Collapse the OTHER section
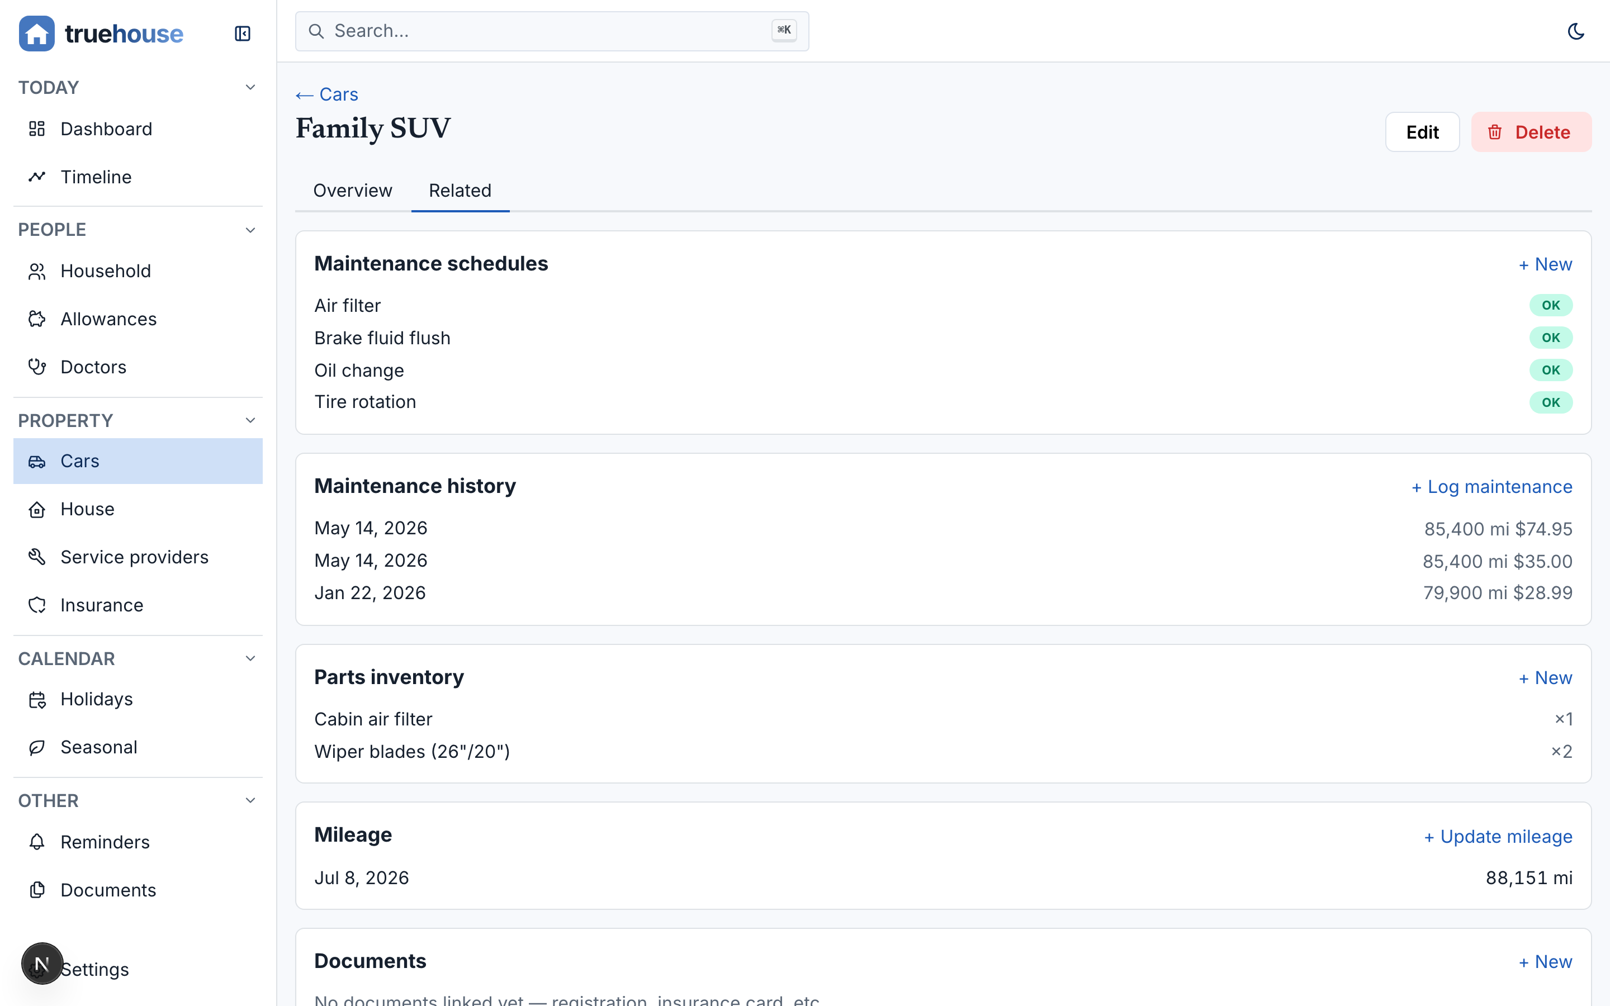Image resolution: width=1610 pixels, height=1006 pixels. click(250, 800)
